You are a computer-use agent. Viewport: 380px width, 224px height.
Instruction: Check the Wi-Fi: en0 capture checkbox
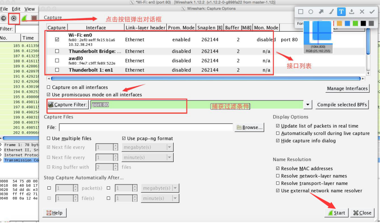pyautogui.click(x=57, y=39)
